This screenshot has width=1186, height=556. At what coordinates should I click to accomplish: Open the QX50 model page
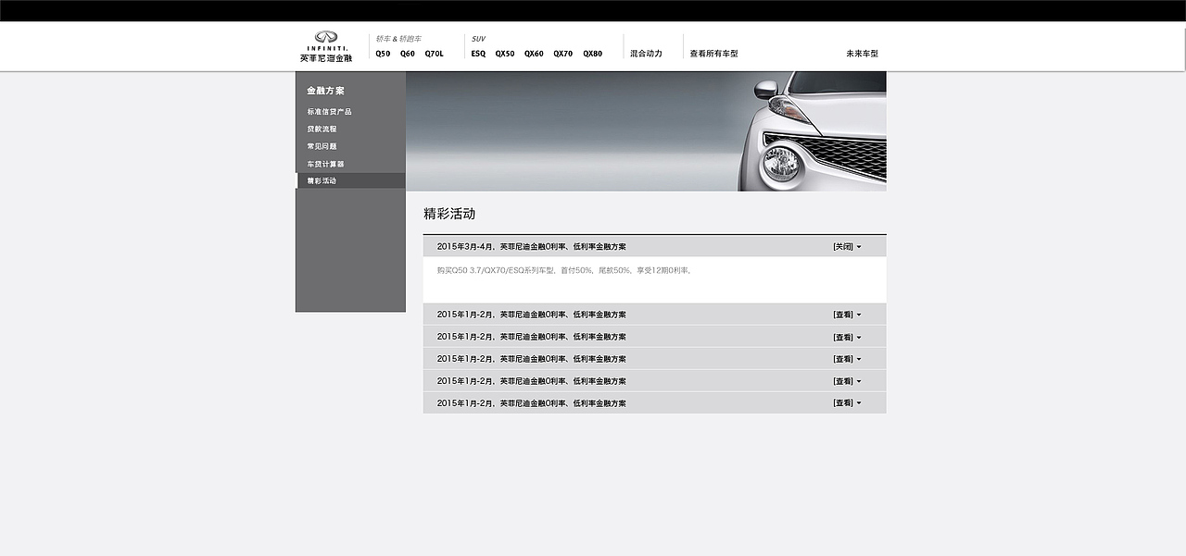pos(504,54)
